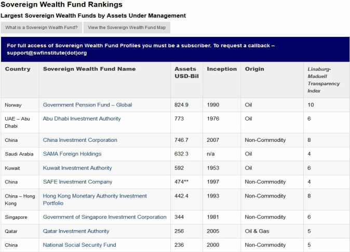
Task: Click the Norway country cell
Action: 14,105
